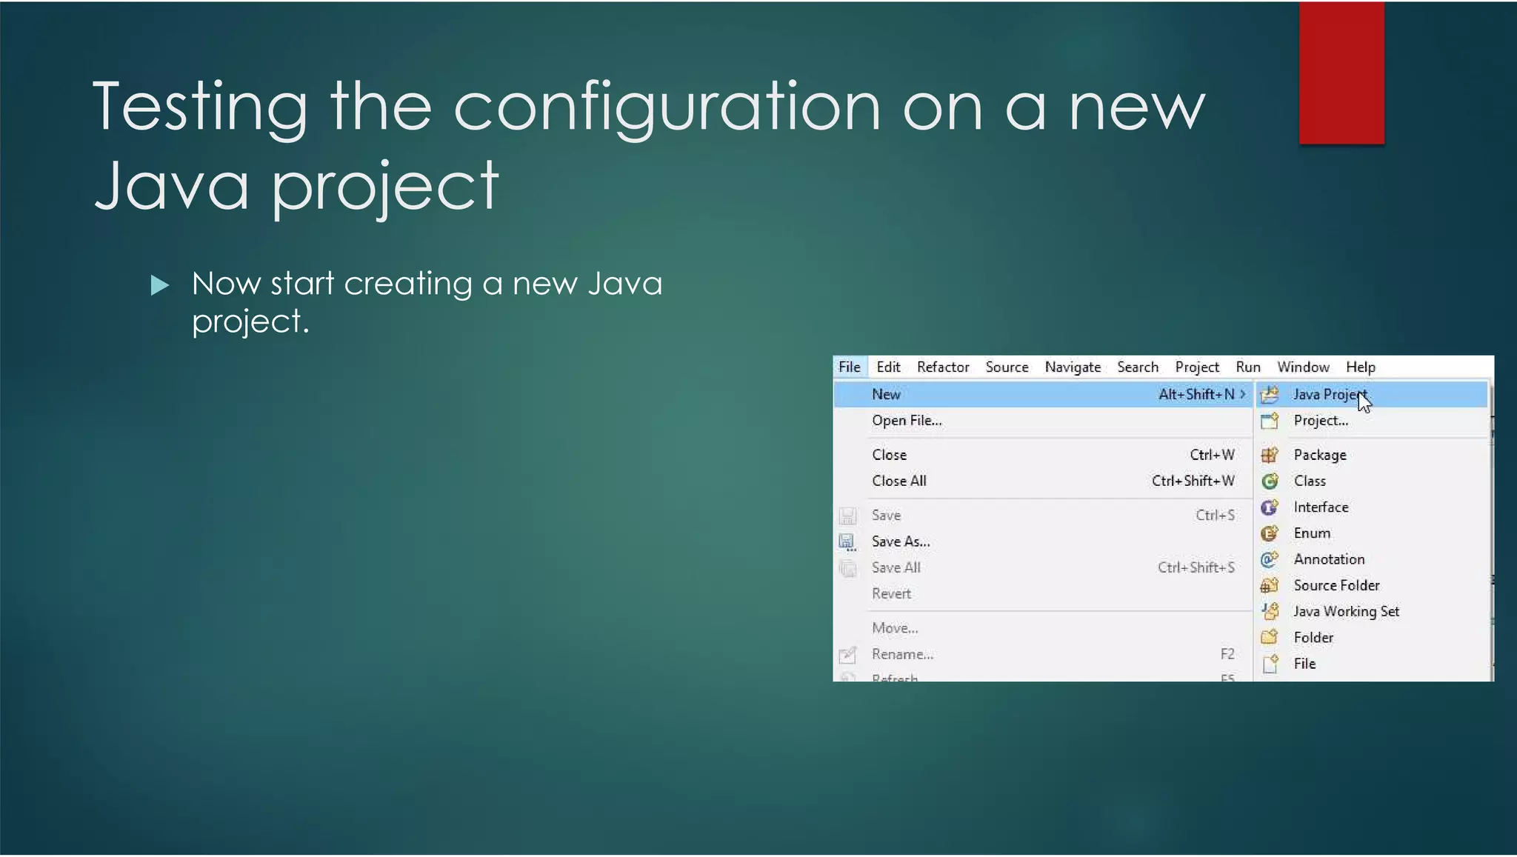The width and height of the screenshot is (1517, 857).
Task: Click the Interface icon in submenu
Action: [x=1270, y=507]
